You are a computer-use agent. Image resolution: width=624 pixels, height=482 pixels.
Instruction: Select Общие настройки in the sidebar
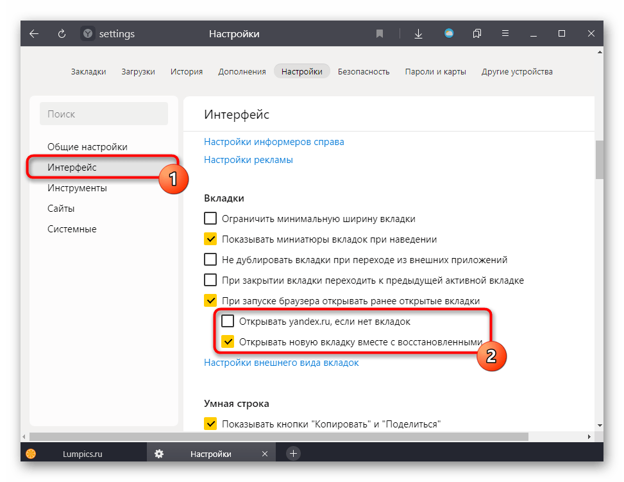pos(88,146)
